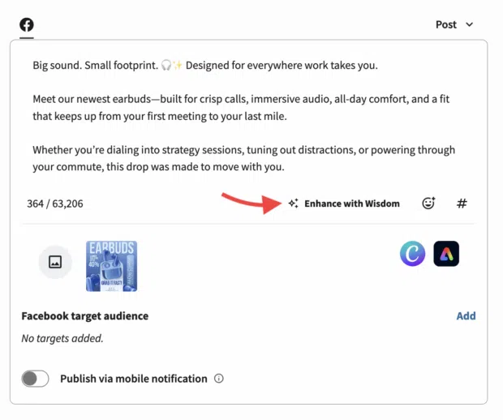Click the 'No targets added.' text
503x420 pixels.
62,338
